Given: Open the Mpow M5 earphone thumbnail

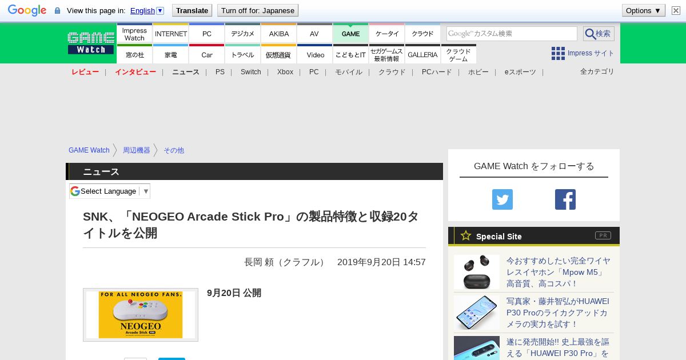Looking at the screenshot, I should pyautogui.click(x=477, y=272).
